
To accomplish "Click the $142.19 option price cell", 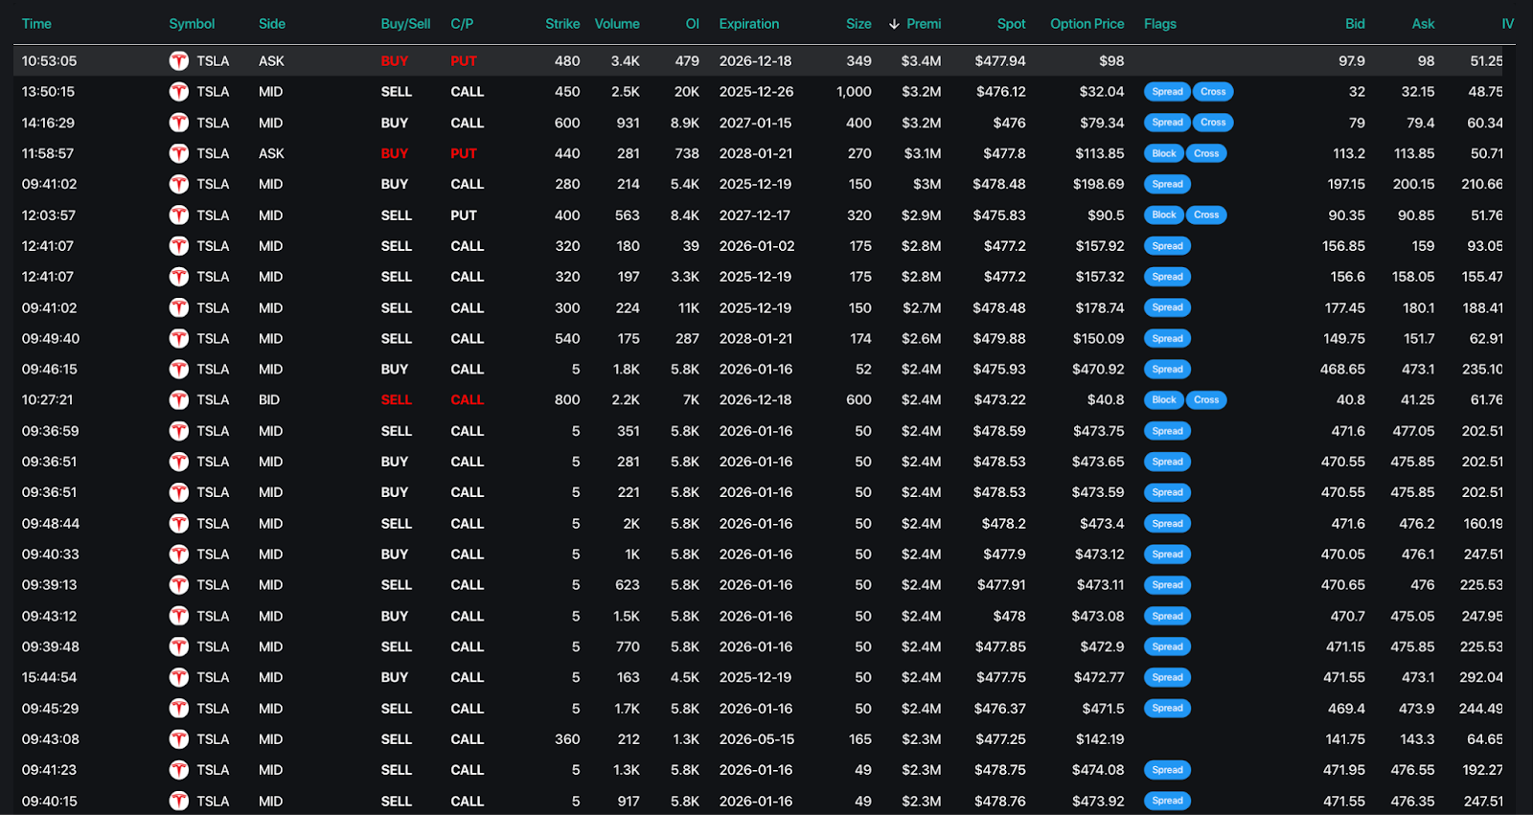I will tap(1100, 739).
